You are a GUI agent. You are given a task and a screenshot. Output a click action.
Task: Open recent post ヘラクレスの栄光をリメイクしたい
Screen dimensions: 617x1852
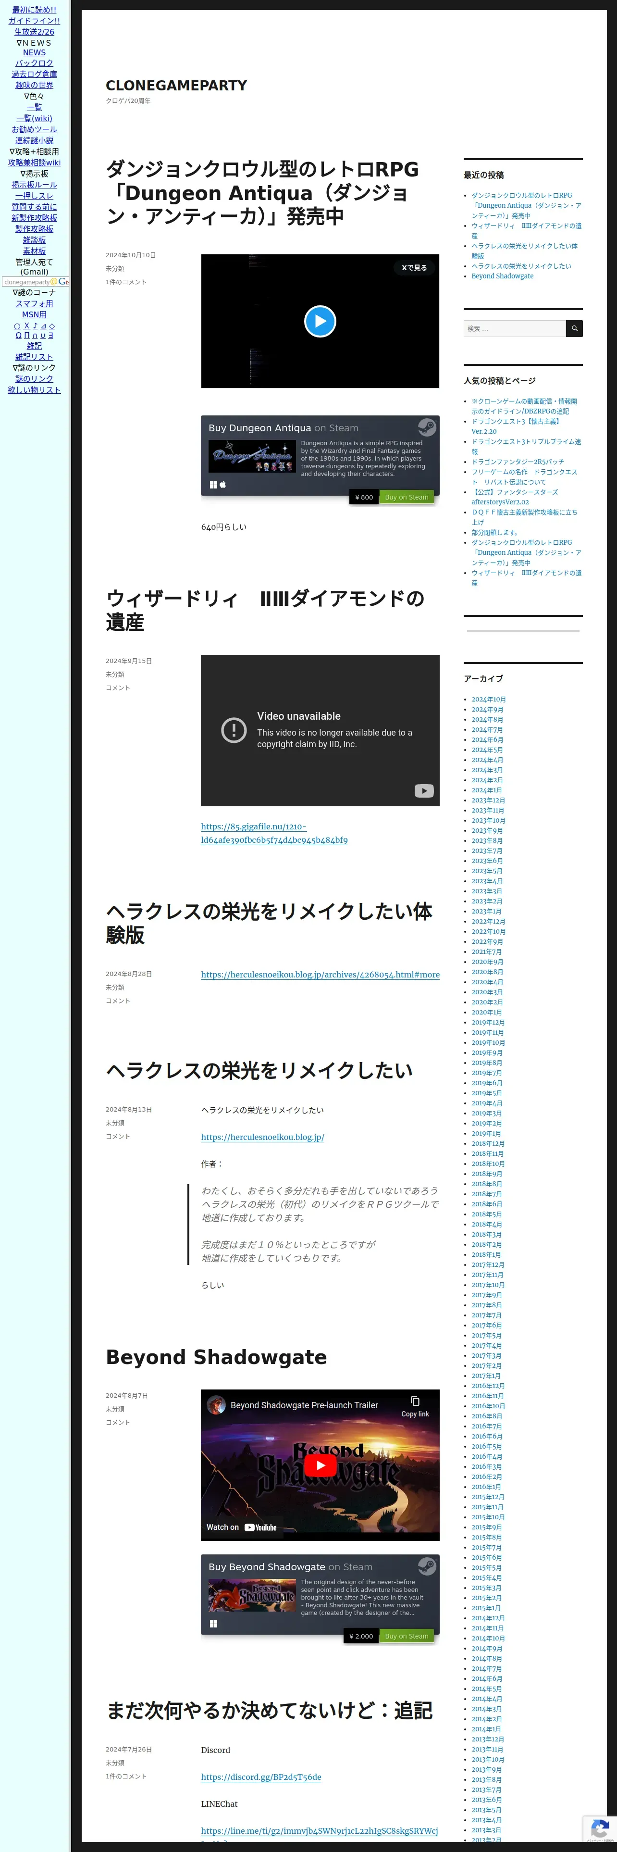521,266
